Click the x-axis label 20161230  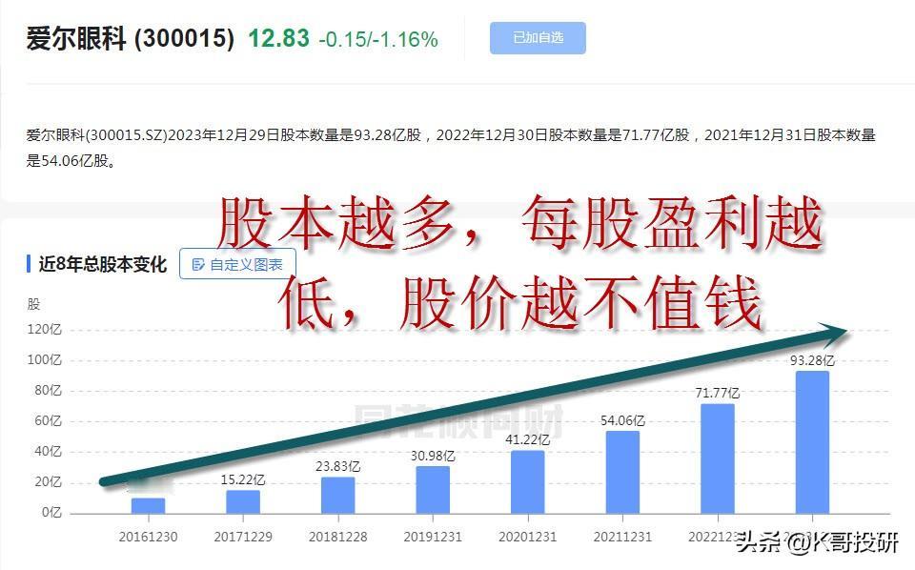(x=149, y=537)
